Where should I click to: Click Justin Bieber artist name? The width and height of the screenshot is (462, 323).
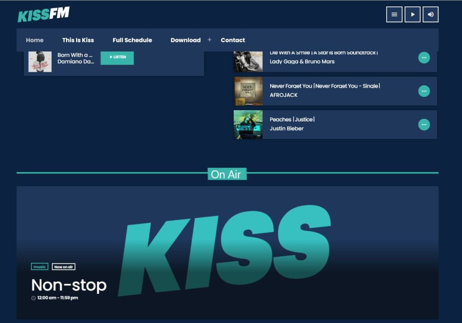tap(287, 128)
